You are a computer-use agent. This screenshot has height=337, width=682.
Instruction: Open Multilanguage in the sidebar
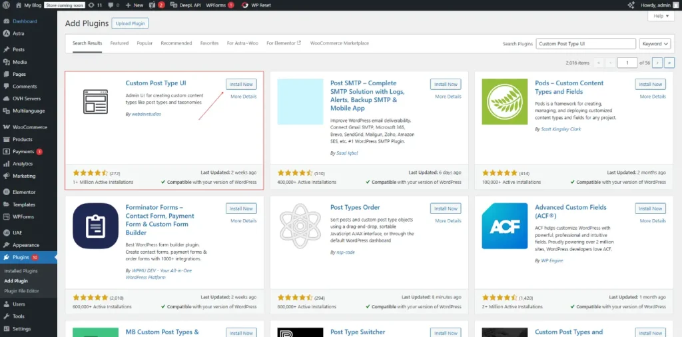pyautogui.click(x=28, y=111)
